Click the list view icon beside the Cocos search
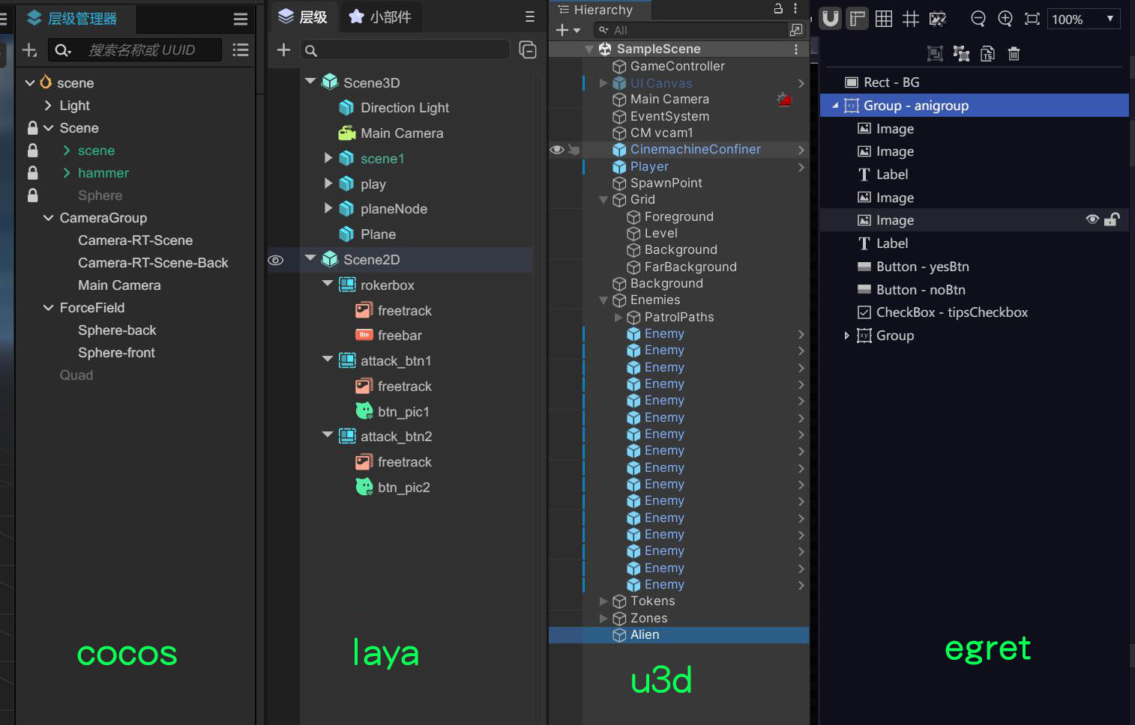The width and height of the screenshot is (1135, 725). 241,50
